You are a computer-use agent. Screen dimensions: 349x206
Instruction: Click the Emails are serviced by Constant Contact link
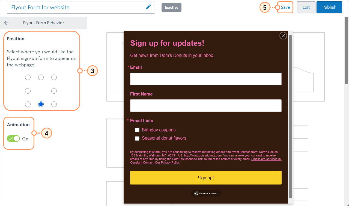tap(266, 159)
